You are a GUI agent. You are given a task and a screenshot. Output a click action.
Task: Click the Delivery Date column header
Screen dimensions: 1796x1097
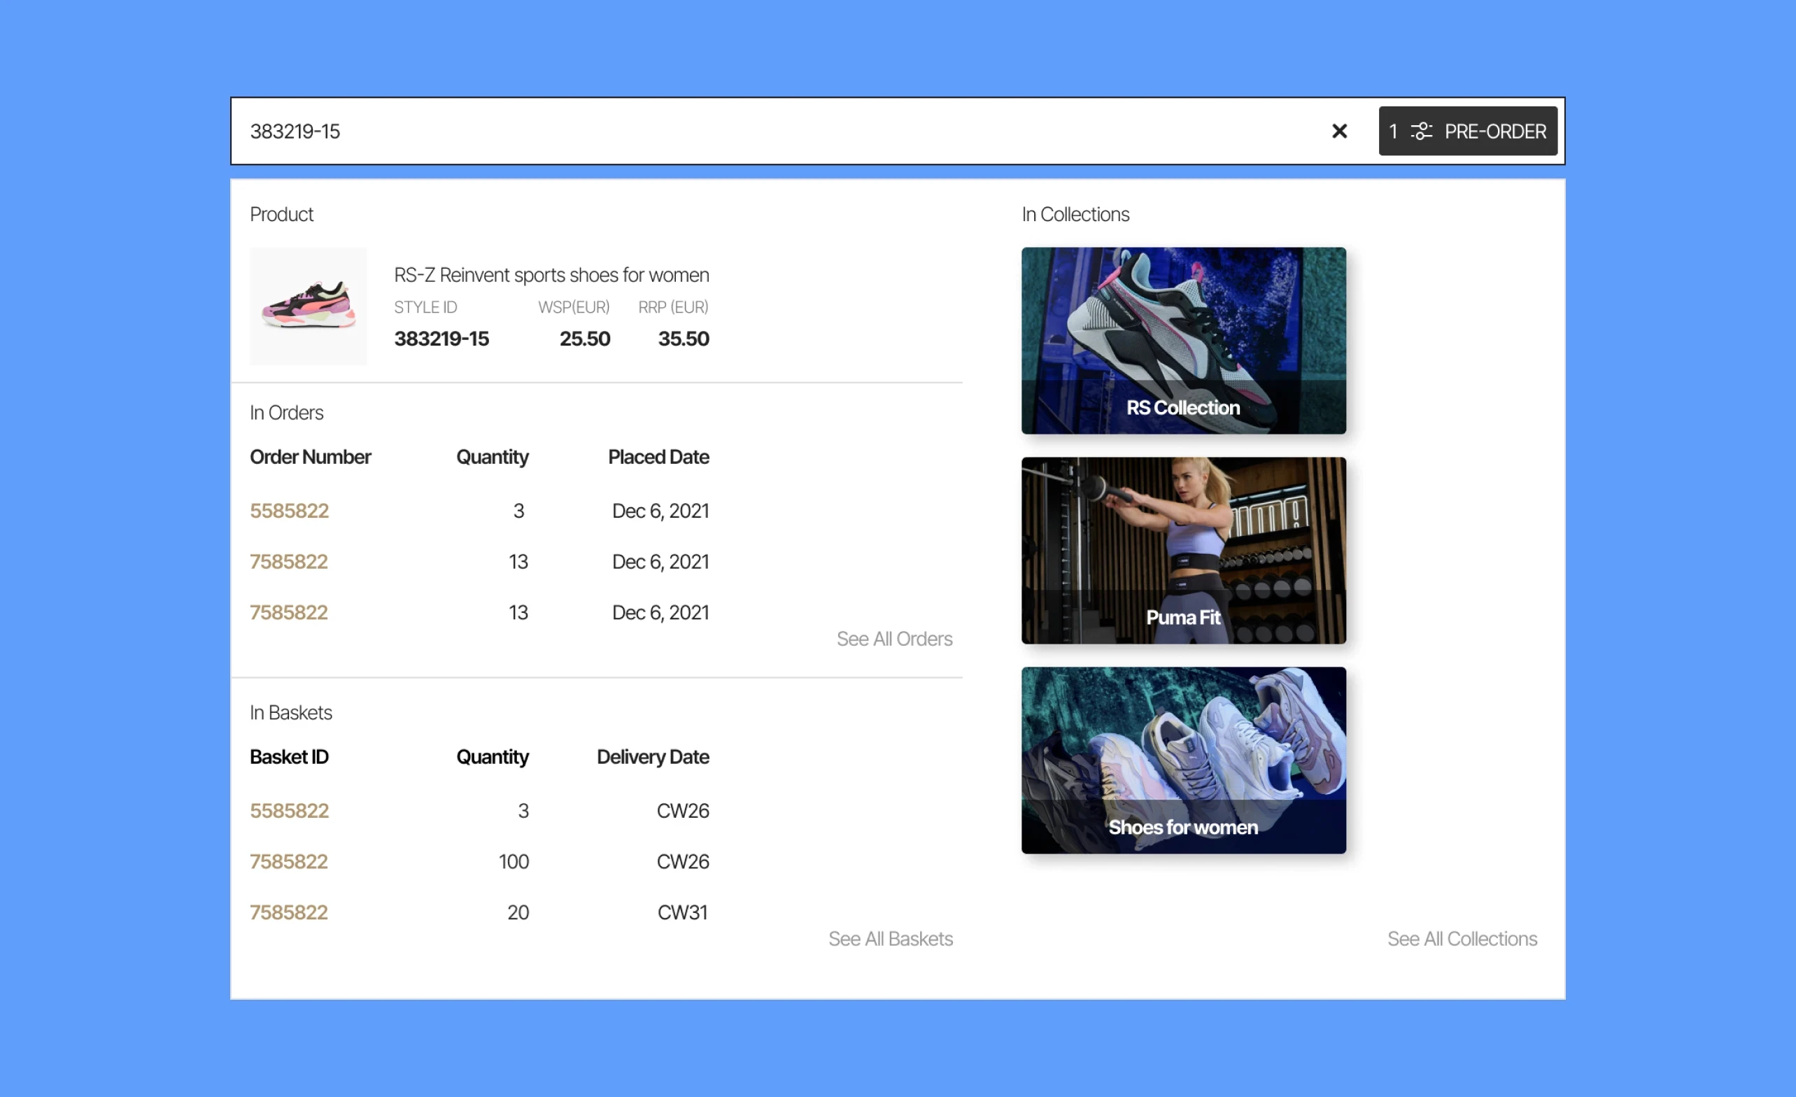[x=652, y=757]
